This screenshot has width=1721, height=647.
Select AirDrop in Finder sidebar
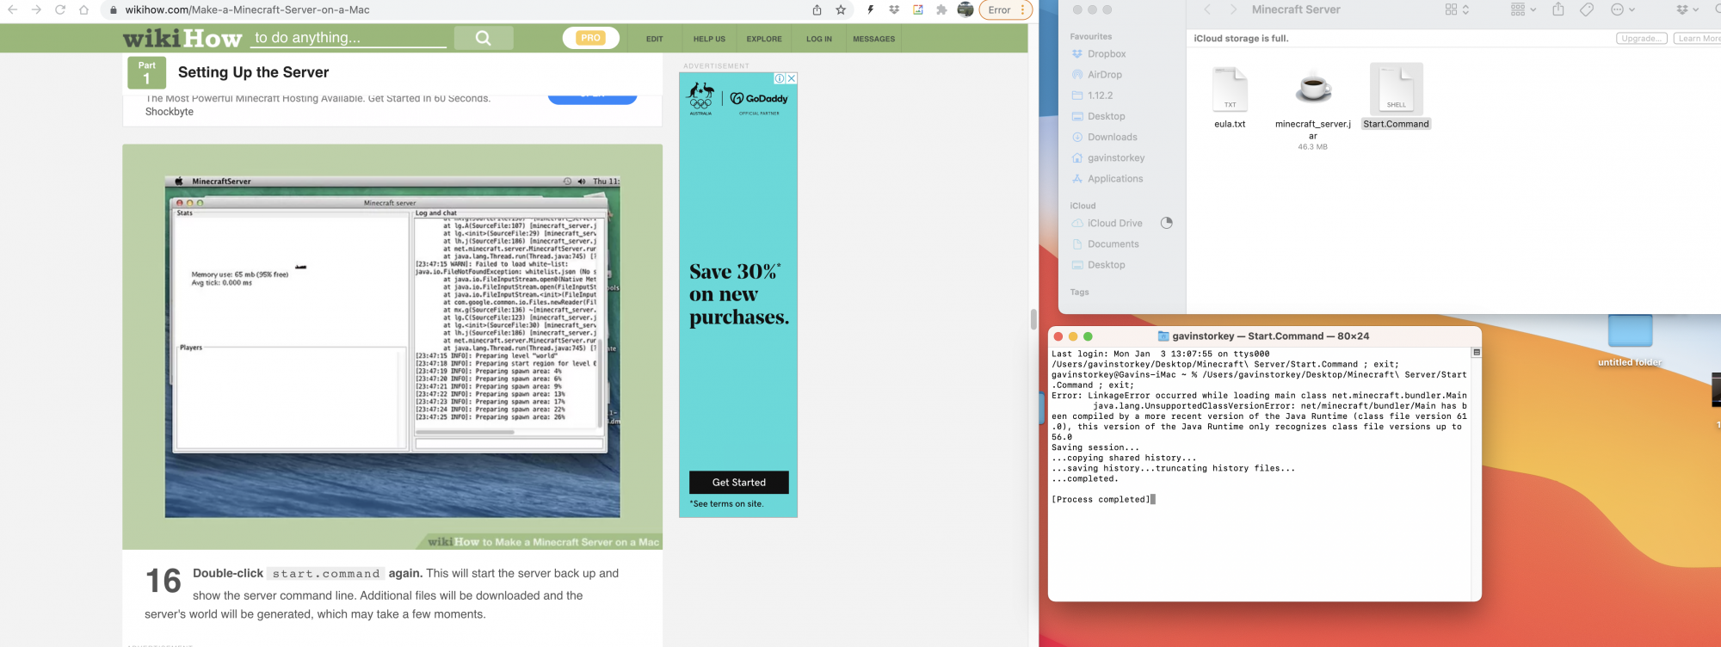click(1104, 75)
